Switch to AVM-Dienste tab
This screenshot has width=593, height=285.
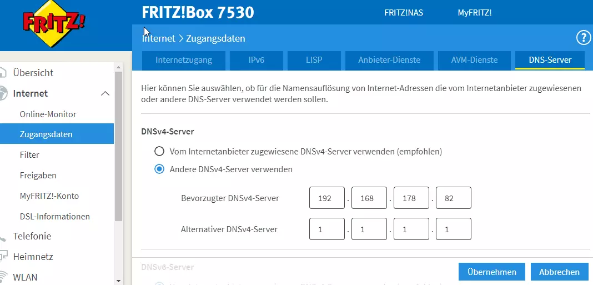click(474, 60)
